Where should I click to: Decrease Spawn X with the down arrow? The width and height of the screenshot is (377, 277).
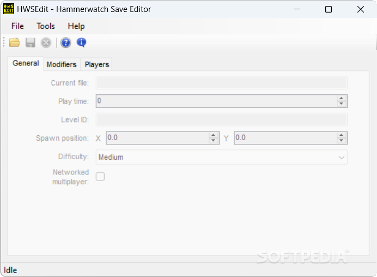point(213,141)
